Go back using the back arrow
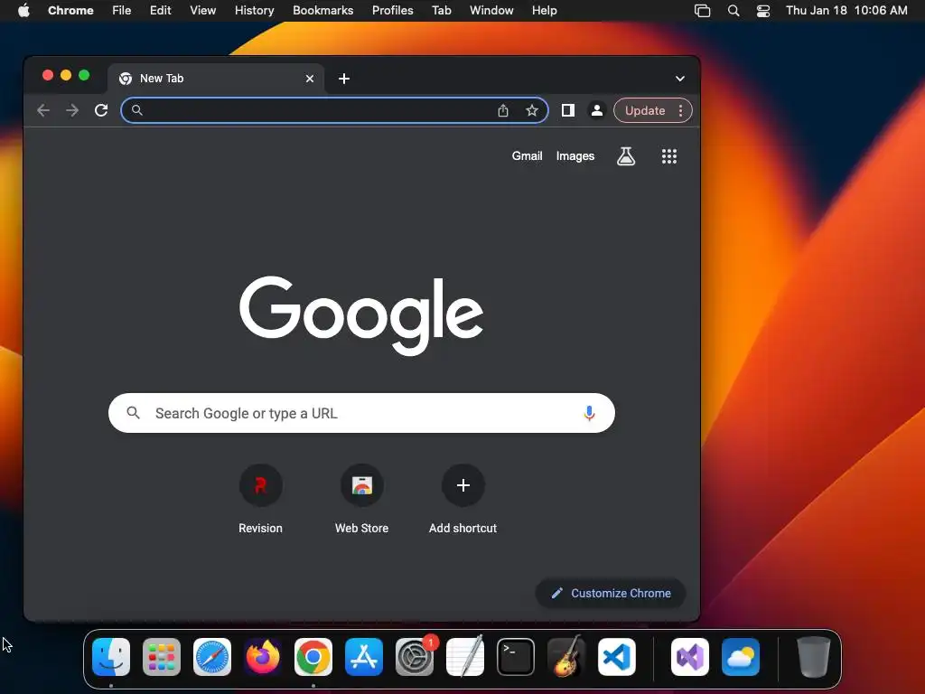Screen dimensions: 925x694 (x=43, y=110)
